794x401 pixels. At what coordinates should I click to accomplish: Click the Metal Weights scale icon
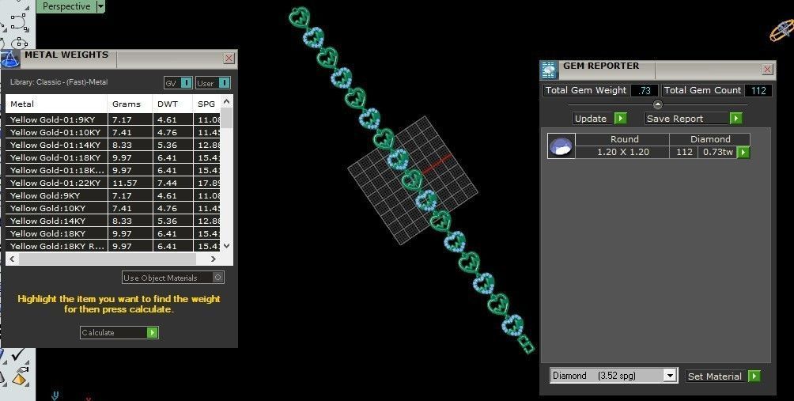point(9,59)
